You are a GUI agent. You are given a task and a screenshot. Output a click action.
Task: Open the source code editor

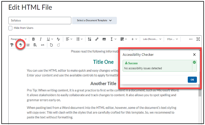coord(42,45)
